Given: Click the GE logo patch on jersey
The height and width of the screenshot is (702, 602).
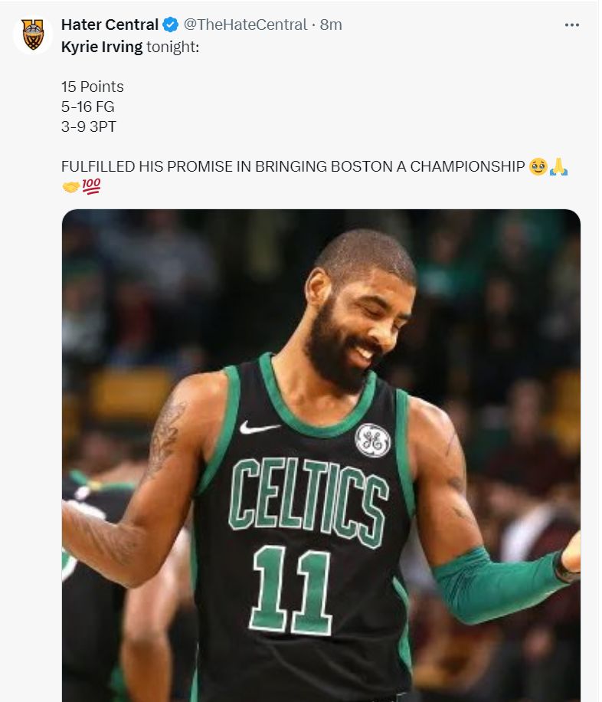Looking at the screenshot, I should point(372,440).
